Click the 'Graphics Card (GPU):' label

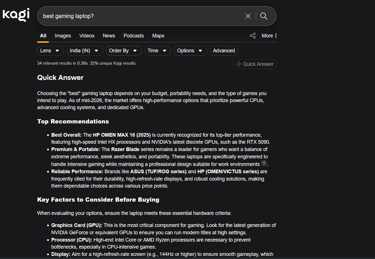pos(77,225)
